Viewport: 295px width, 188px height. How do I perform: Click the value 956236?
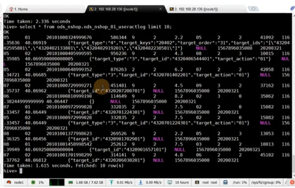point(119,54)
